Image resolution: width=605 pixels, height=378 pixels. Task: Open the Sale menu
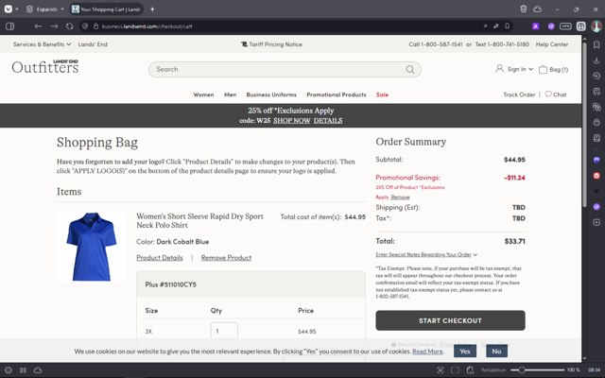tap(382, 94)
